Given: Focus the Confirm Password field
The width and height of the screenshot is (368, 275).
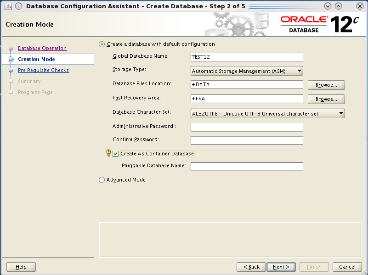Looking at the screenshot, I should pyautogui.click(x=247, y=140).
